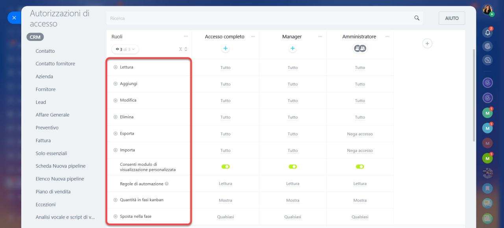Screen dimensions: 504x228
Task: Open the 3 di 3 roles dropdown
Action: (x=125, y=49)
